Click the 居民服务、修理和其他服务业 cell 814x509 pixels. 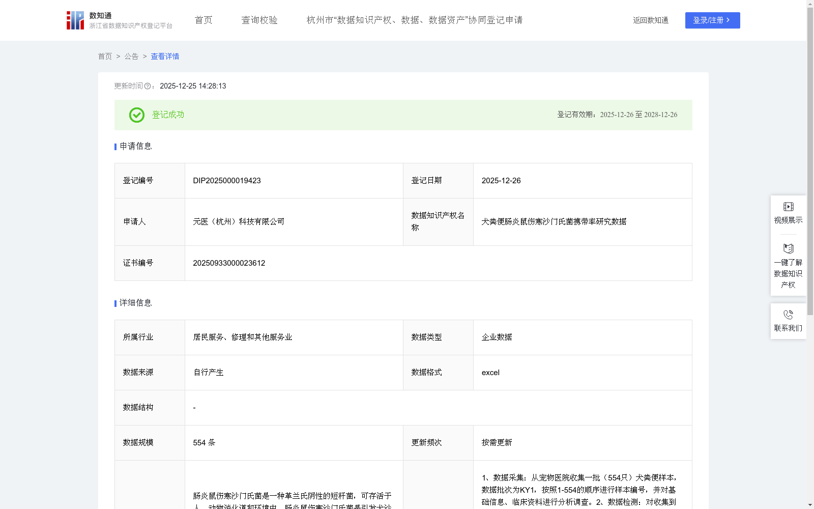pos(294,337)
